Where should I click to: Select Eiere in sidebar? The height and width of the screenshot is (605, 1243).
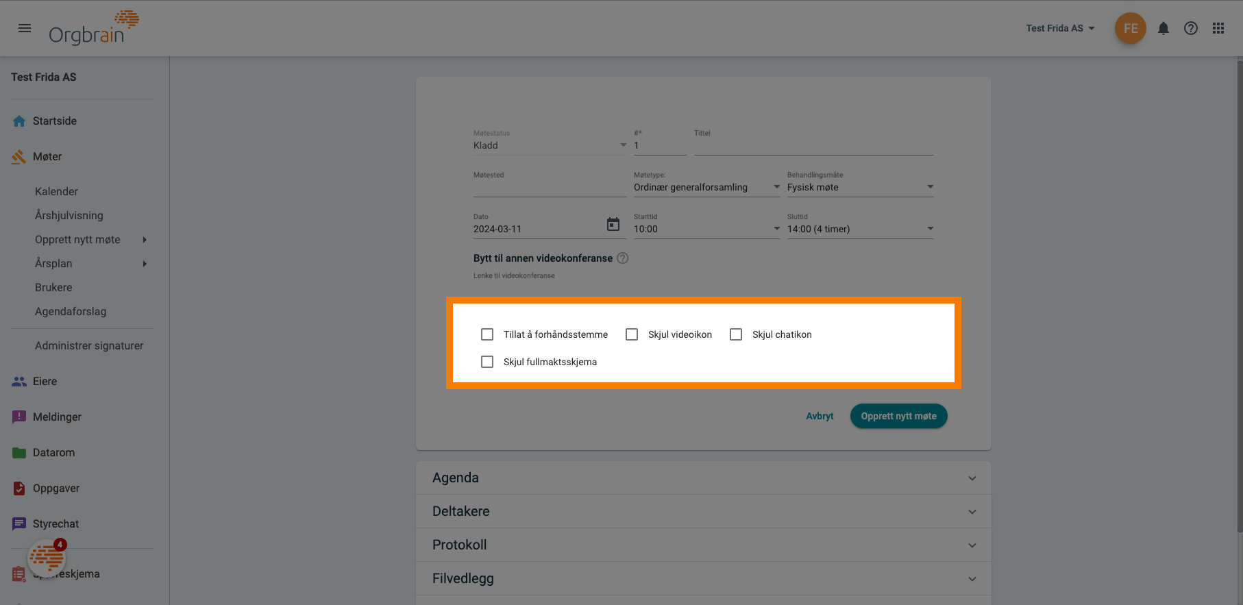tap(45, 382)
